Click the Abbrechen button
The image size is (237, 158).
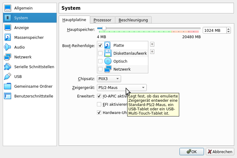(x=220, y=152)
